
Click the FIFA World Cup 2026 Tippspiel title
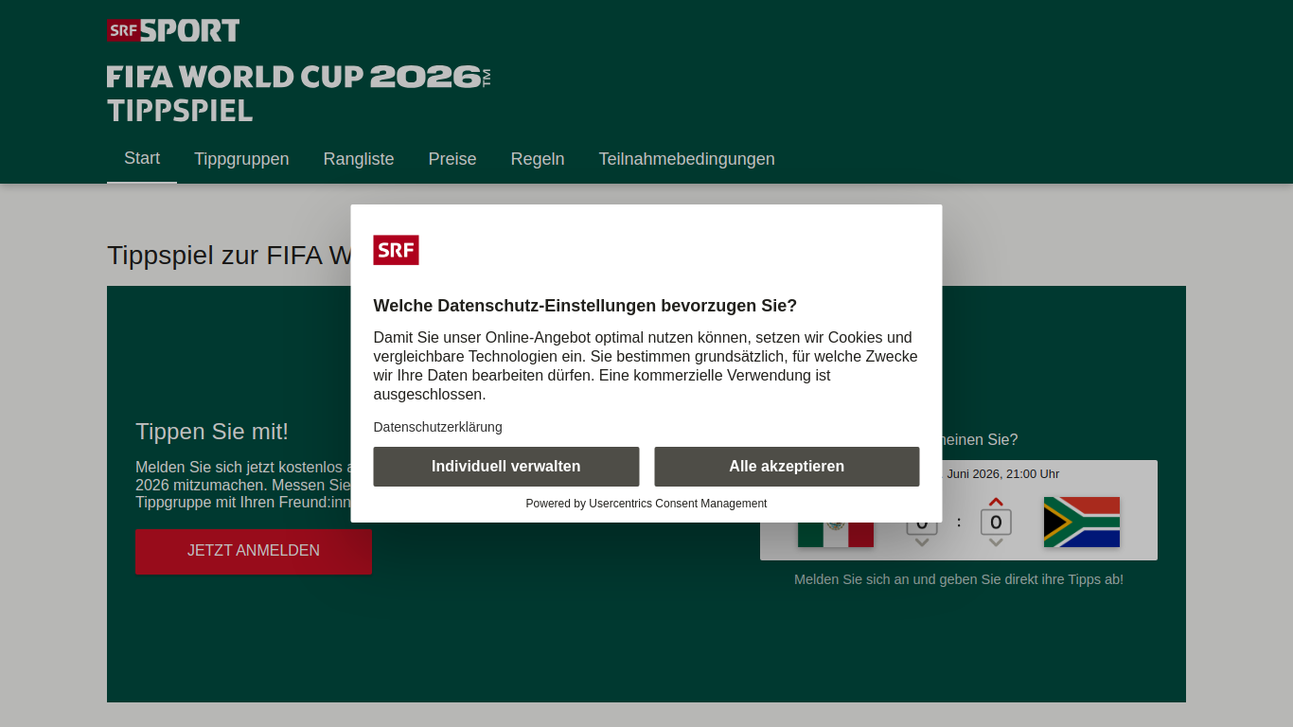pyautogui.click(x=299, y=93)
